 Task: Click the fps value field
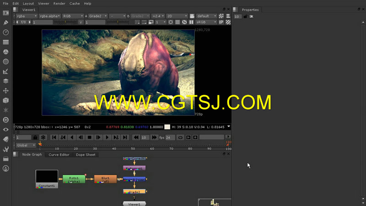tap(170, 137)
